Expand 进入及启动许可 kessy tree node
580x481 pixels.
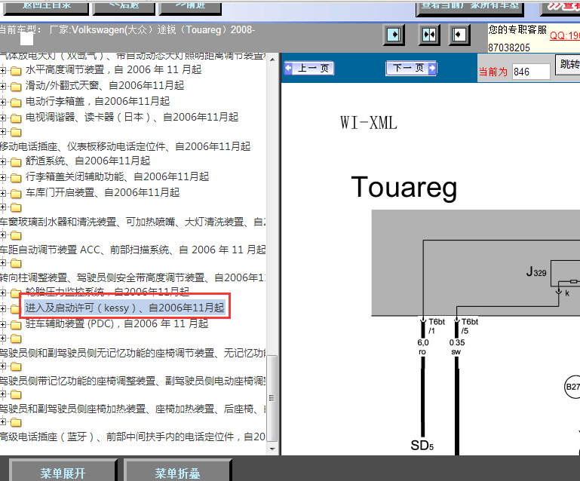tap(3, 308)
